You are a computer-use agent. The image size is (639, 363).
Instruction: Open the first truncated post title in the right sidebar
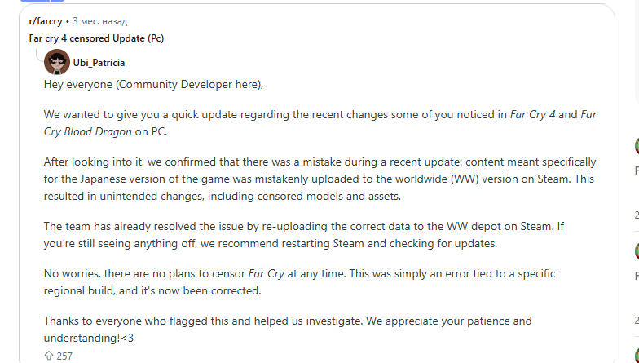click(637, 170)
